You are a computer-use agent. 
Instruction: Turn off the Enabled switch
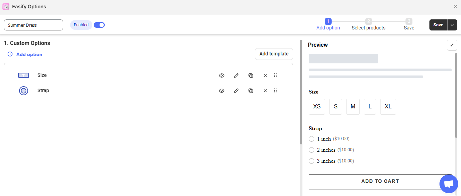pos(99,25)
